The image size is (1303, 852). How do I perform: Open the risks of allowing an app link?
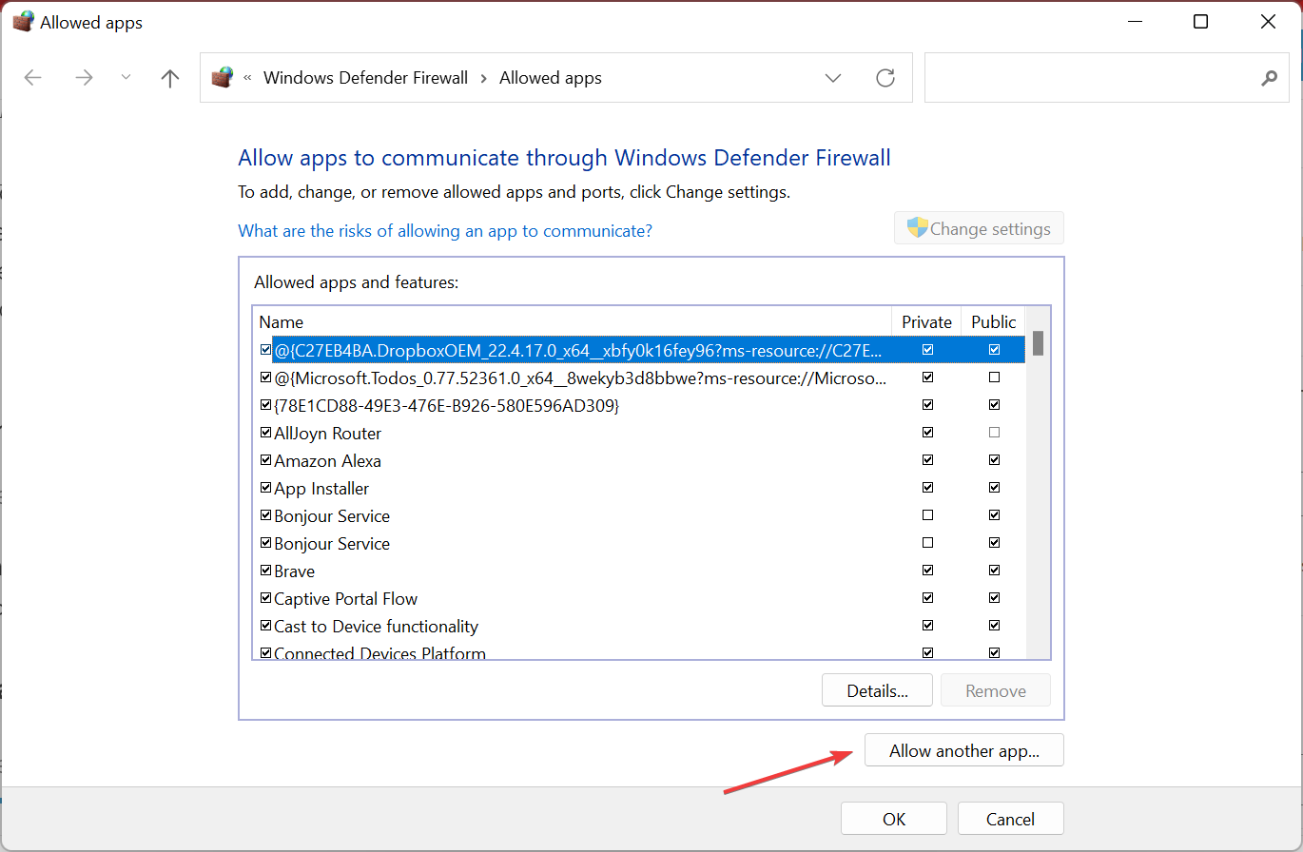click(x=444, y=230)
